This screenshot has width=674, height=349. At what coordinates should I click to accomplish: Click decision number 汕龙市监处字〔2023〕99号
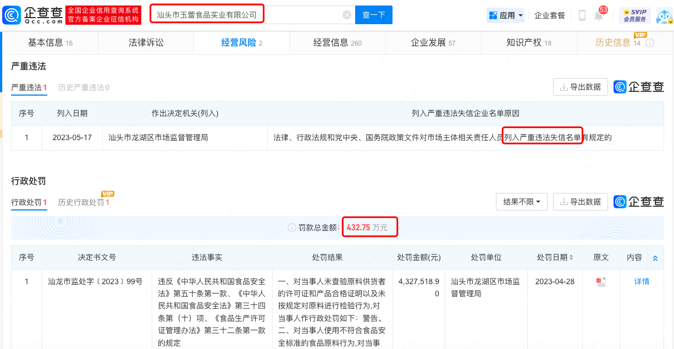95,281
